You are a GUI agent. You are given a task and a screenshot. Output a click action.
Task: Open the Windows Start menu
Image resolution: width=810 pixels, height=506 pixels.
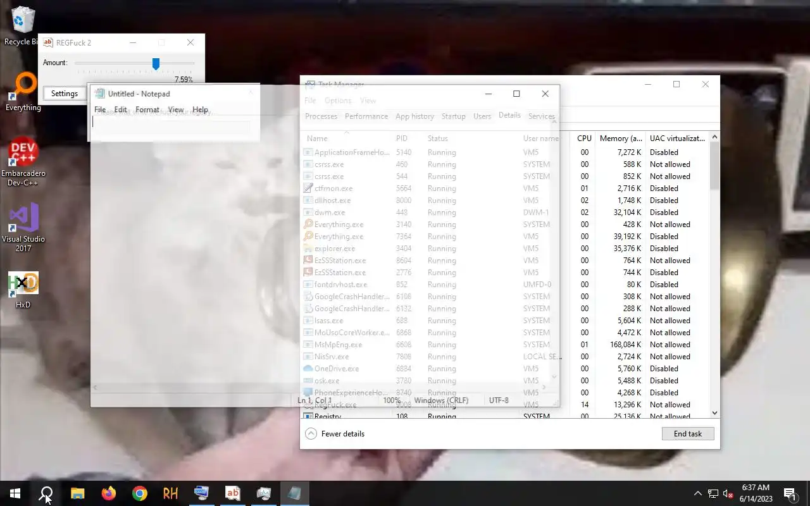pos(15,493)
